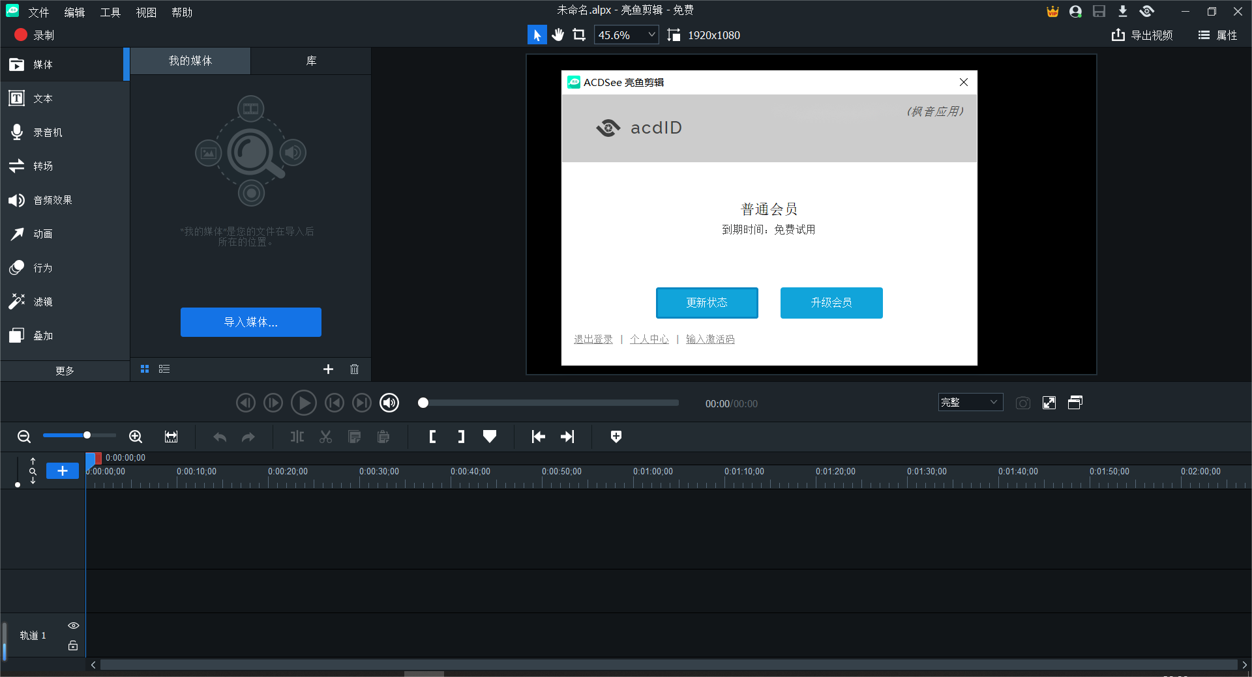Open 行为 behaviors in the sidebar

coord(65,268)
